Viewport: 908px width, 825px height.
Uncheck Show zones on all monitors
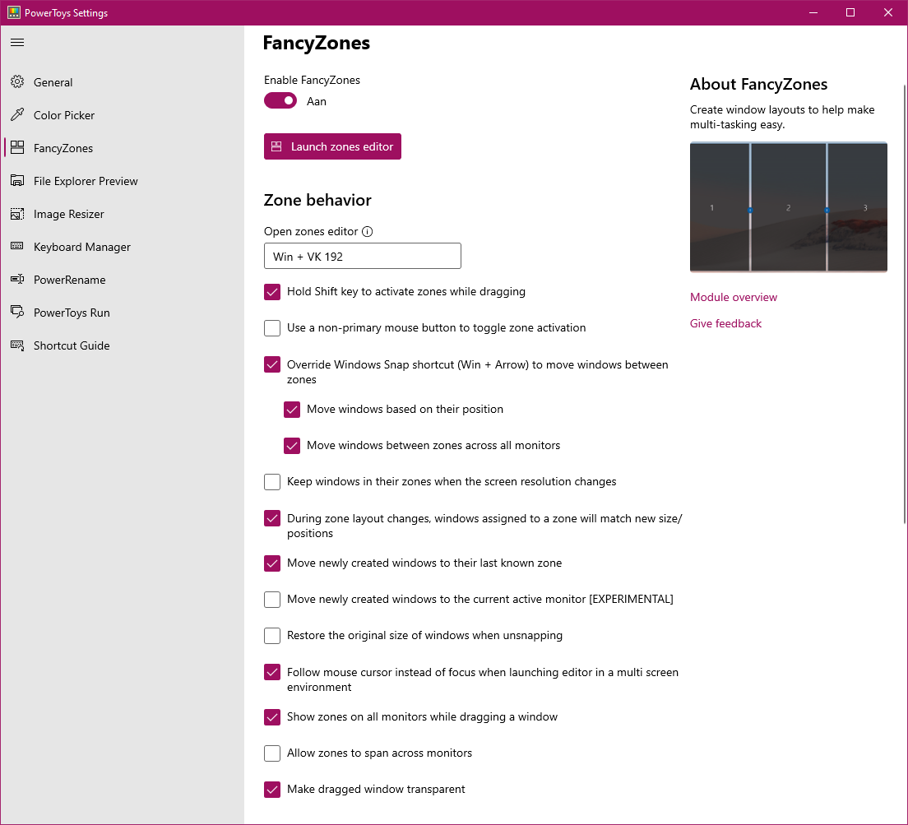272,716
